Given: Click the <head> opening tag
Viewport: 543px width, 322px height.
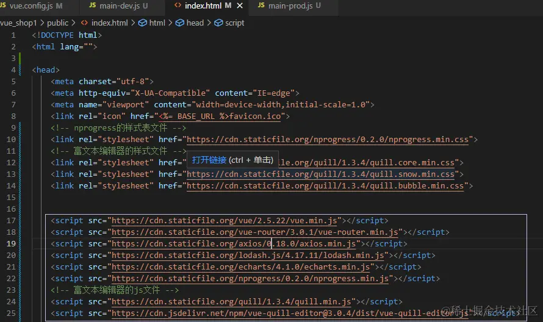Looking at the screenshot, I should (46, 70).
